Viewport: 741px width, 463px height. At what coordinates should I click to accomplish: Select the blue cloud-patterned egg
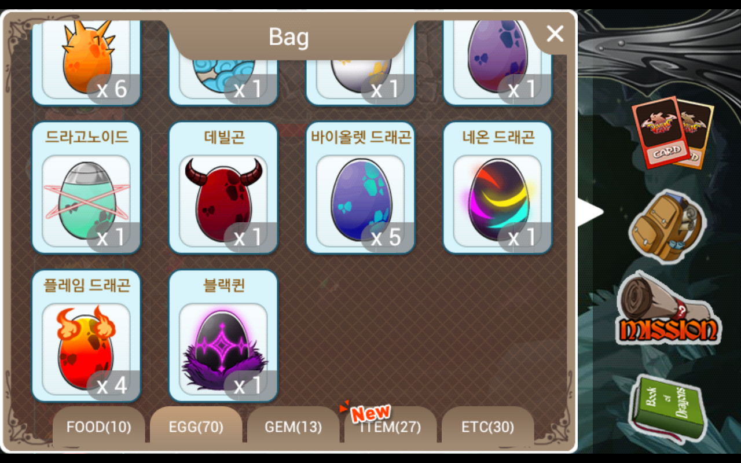223,61
